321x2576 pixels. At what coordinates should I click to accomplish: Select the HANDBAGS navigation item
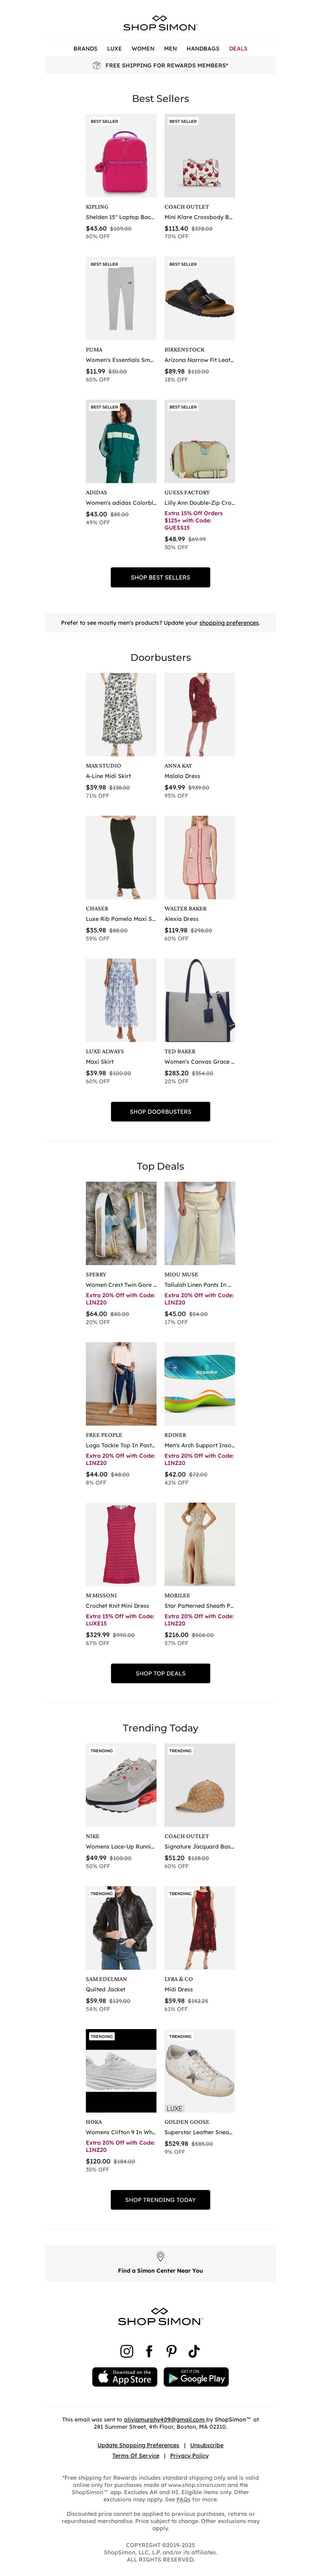click(x=203, y=48)
